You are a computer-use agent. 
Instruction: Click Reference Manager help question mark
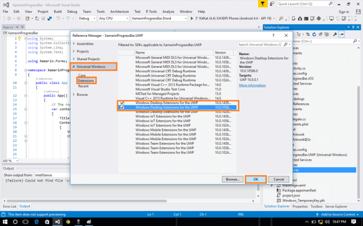(274, 35)
